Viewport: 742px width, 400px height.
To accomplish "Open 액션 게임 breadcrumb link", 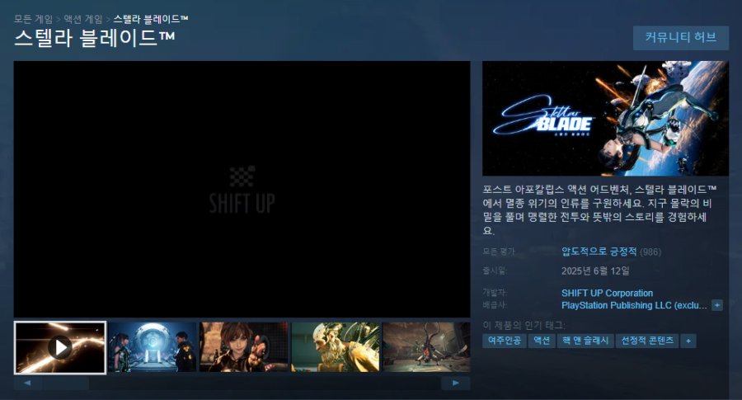I will point(82,19).
